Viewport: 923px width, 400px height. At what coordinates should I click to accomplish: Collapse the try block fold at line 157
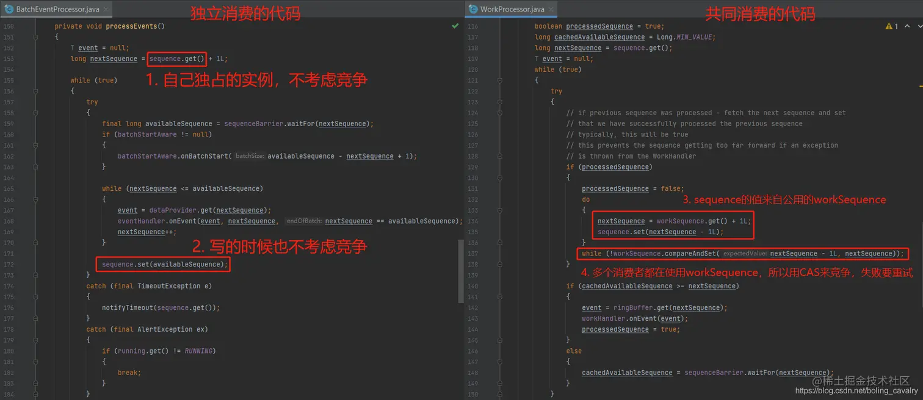pos(35,112)
